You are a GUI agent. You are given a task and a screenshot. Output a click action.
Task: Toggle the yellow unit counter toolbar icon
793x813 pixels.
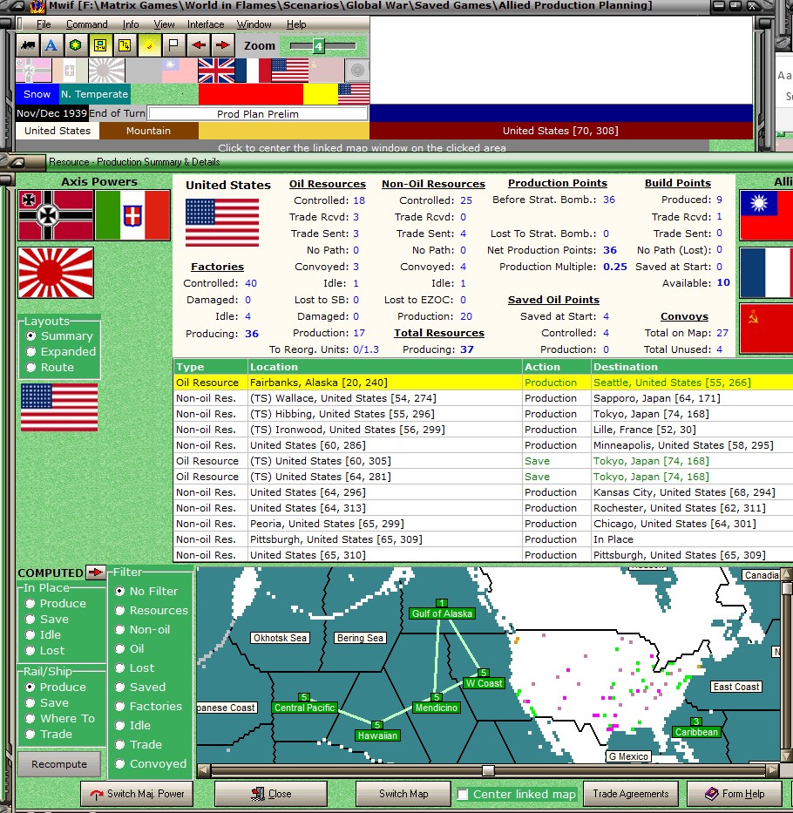pyautogui.click(x=100, y=45)
